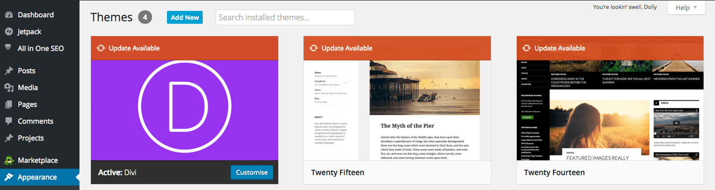Open the Pages menu
715x190 pixels.
coord(40,104)
